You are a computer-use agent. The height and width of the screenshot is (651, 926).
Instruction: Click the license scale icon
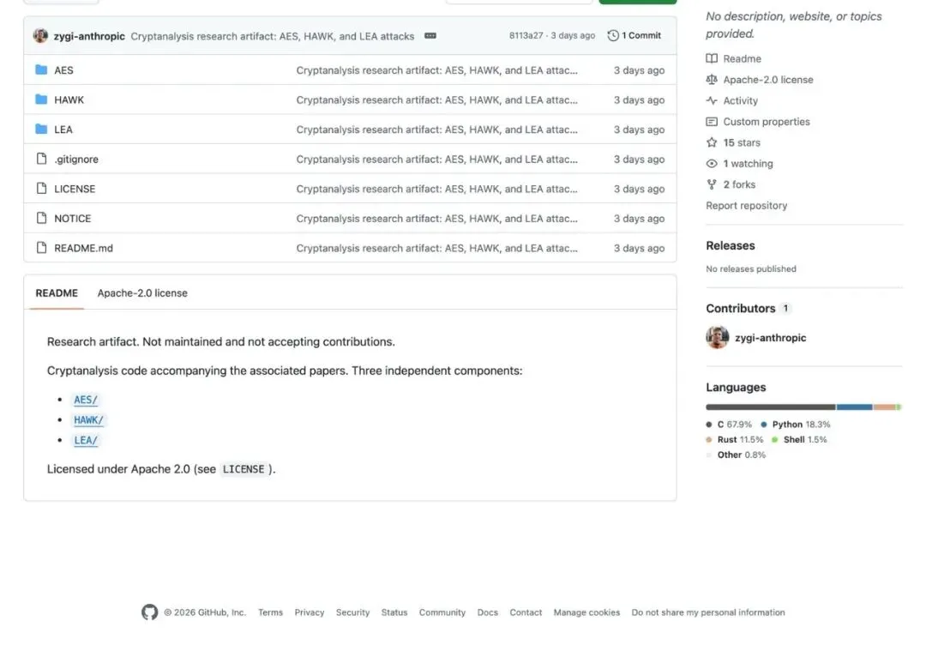[712, 79]
